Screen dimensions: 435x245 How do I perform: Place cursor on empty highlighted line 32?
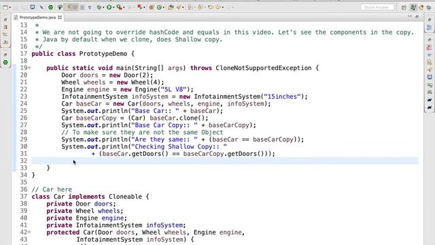point(225,161)
